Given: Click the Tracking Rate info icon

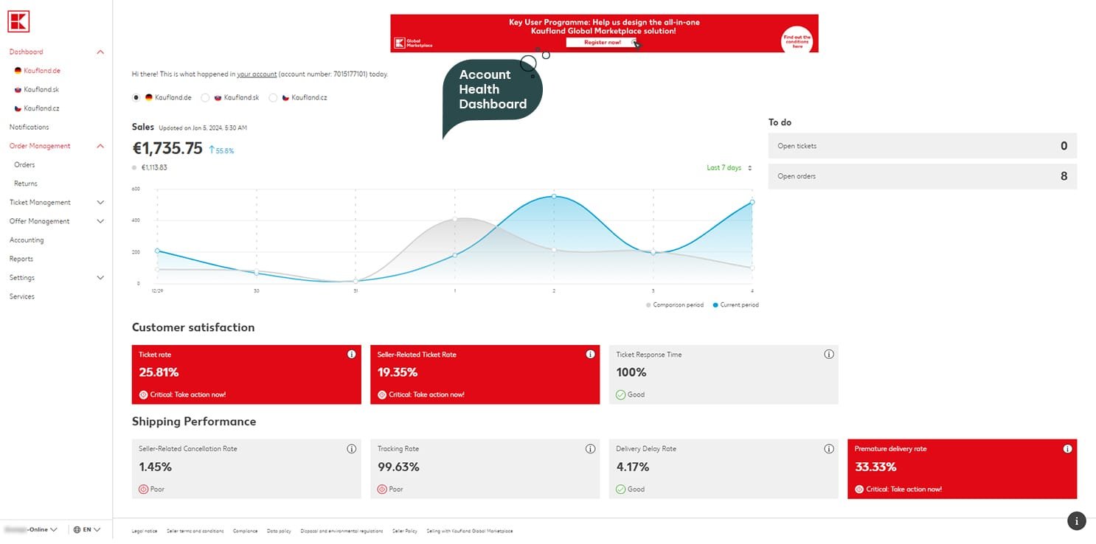Looking at the screenshot, I should 590,449.
